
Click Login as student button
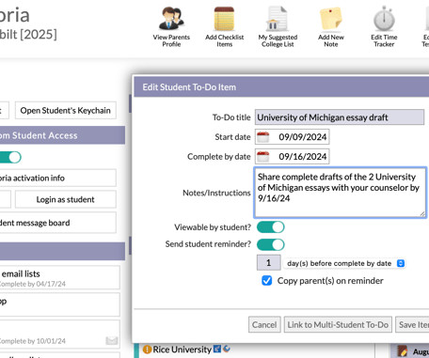coord(66,199)
